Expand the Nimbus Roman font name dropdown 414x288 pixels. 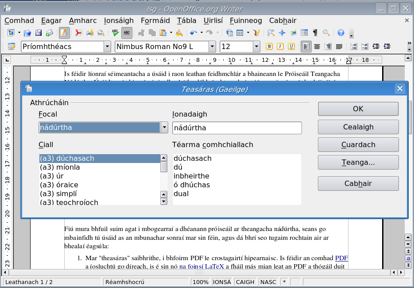tap(212, 47)
